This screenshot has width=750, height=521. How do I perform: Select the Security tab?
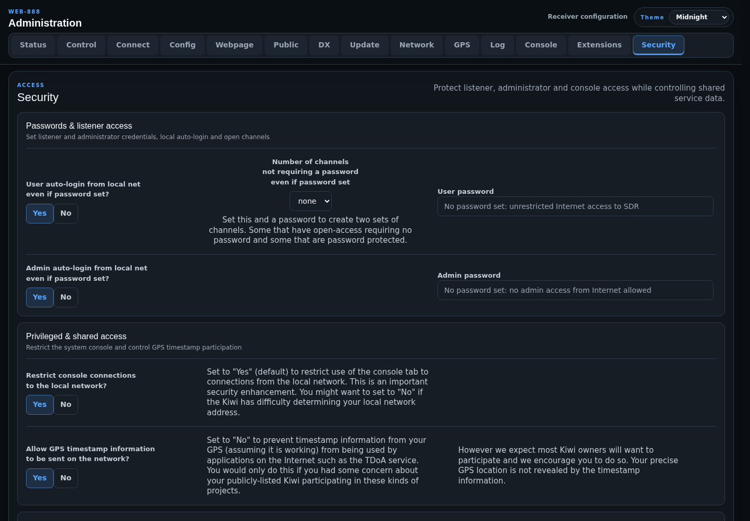658,45
